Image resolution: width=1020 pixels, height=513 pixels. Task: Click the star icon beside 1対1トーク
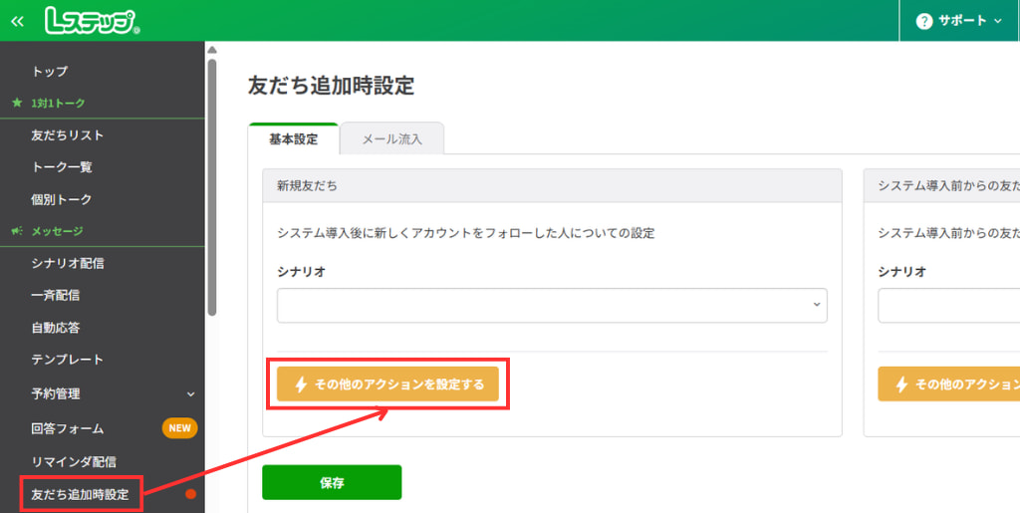(x=18, y=103)
